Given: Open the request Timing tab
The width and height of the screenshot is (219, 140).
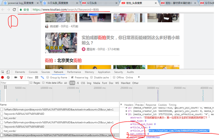Looking at the screenshot, I should pos(173,105).
